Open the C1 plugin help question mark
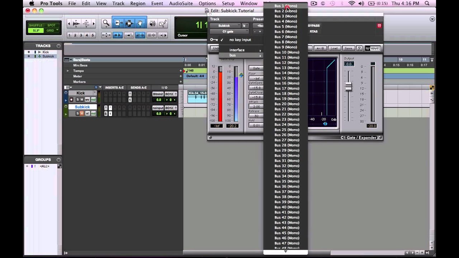This screenshot has height=258, width=459. pos(359,48)
